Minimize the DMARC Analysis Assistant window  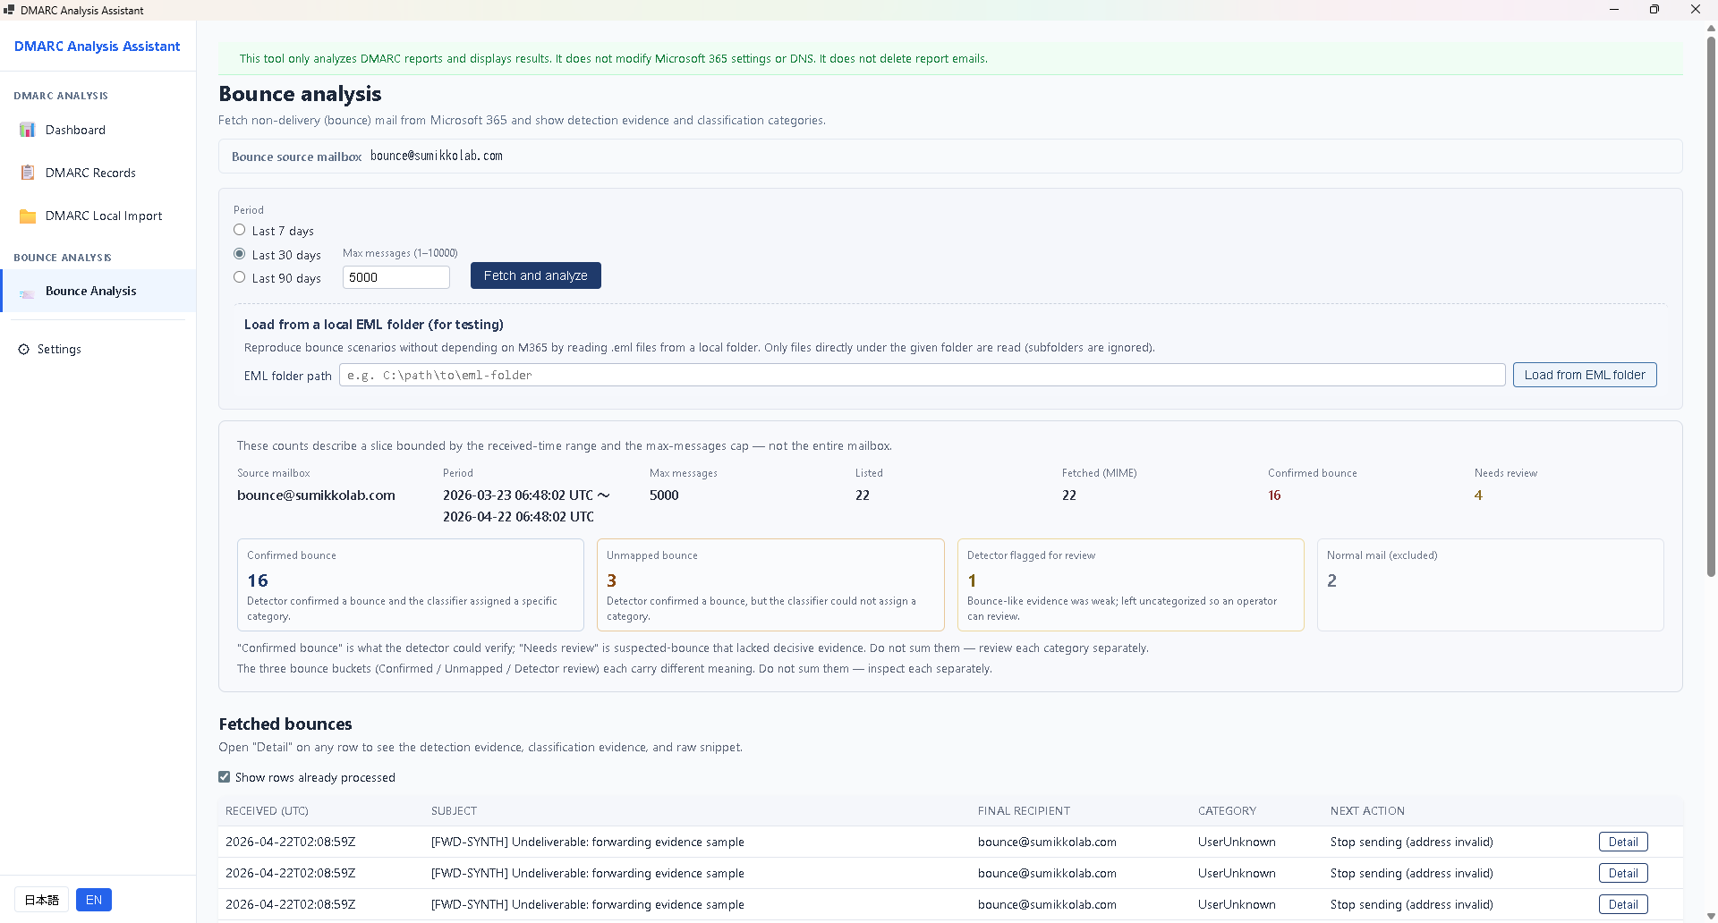coord(1614,10)
